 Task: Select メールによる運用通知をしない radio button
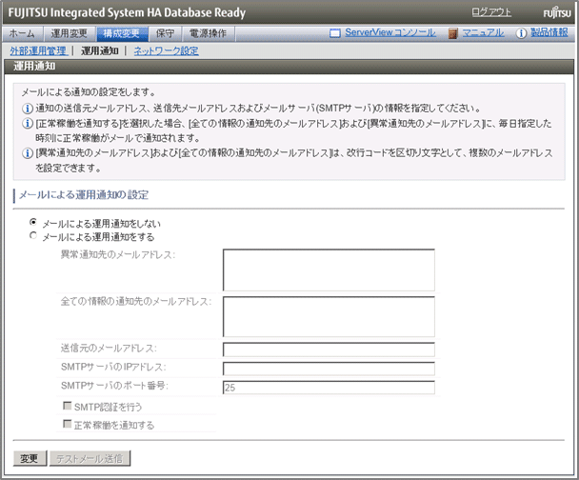pos(33,222)
